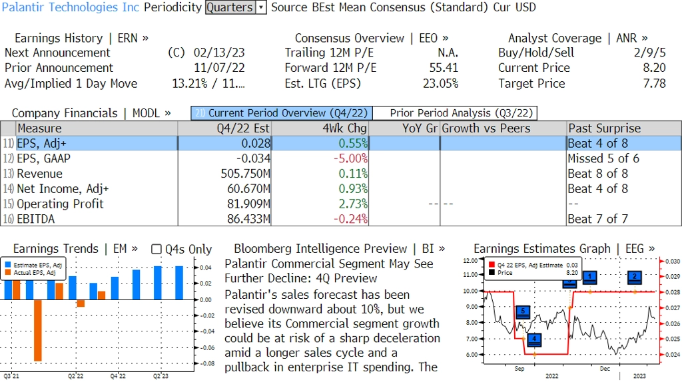
Task: Click the 4Wk Chg column header
Action: (x=320, y=128)
